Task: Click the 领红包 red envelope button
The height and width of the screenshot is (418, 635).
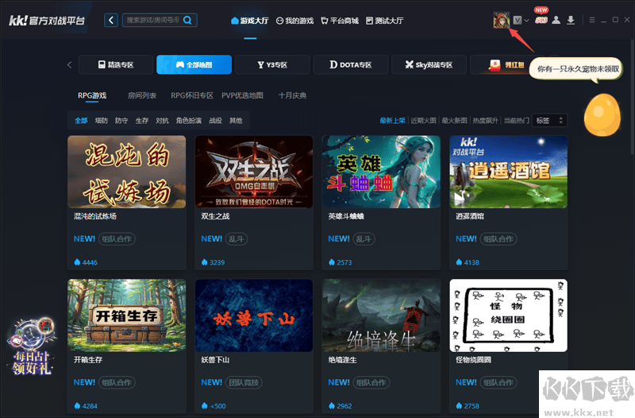Action: tap(506, 65)
